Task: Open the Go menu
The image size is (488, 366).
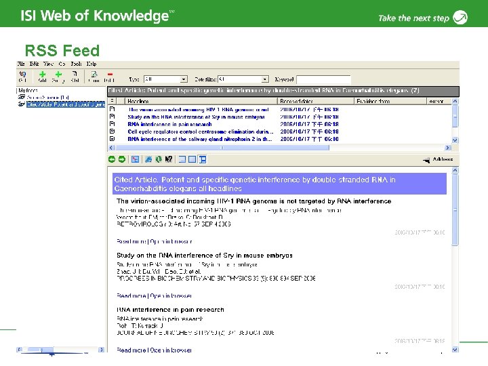Action: [62, 64]
